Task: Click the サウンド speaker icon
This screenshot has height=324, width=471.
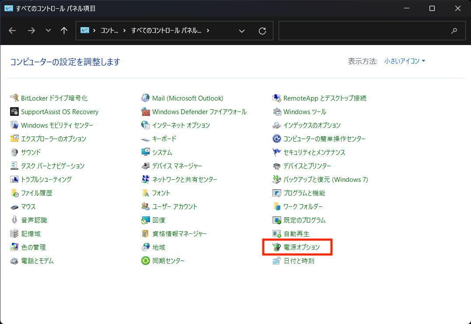Action: point(14,153)
